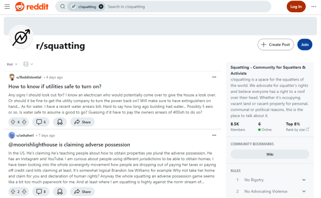Viewport: 321px width, 198px height.
Task: Open the r/squatting community avatar
Action: (x=21, y=37)
